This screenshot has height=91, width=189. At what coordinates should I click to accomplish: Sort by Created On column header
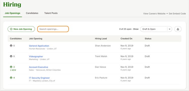coord(127,39)
